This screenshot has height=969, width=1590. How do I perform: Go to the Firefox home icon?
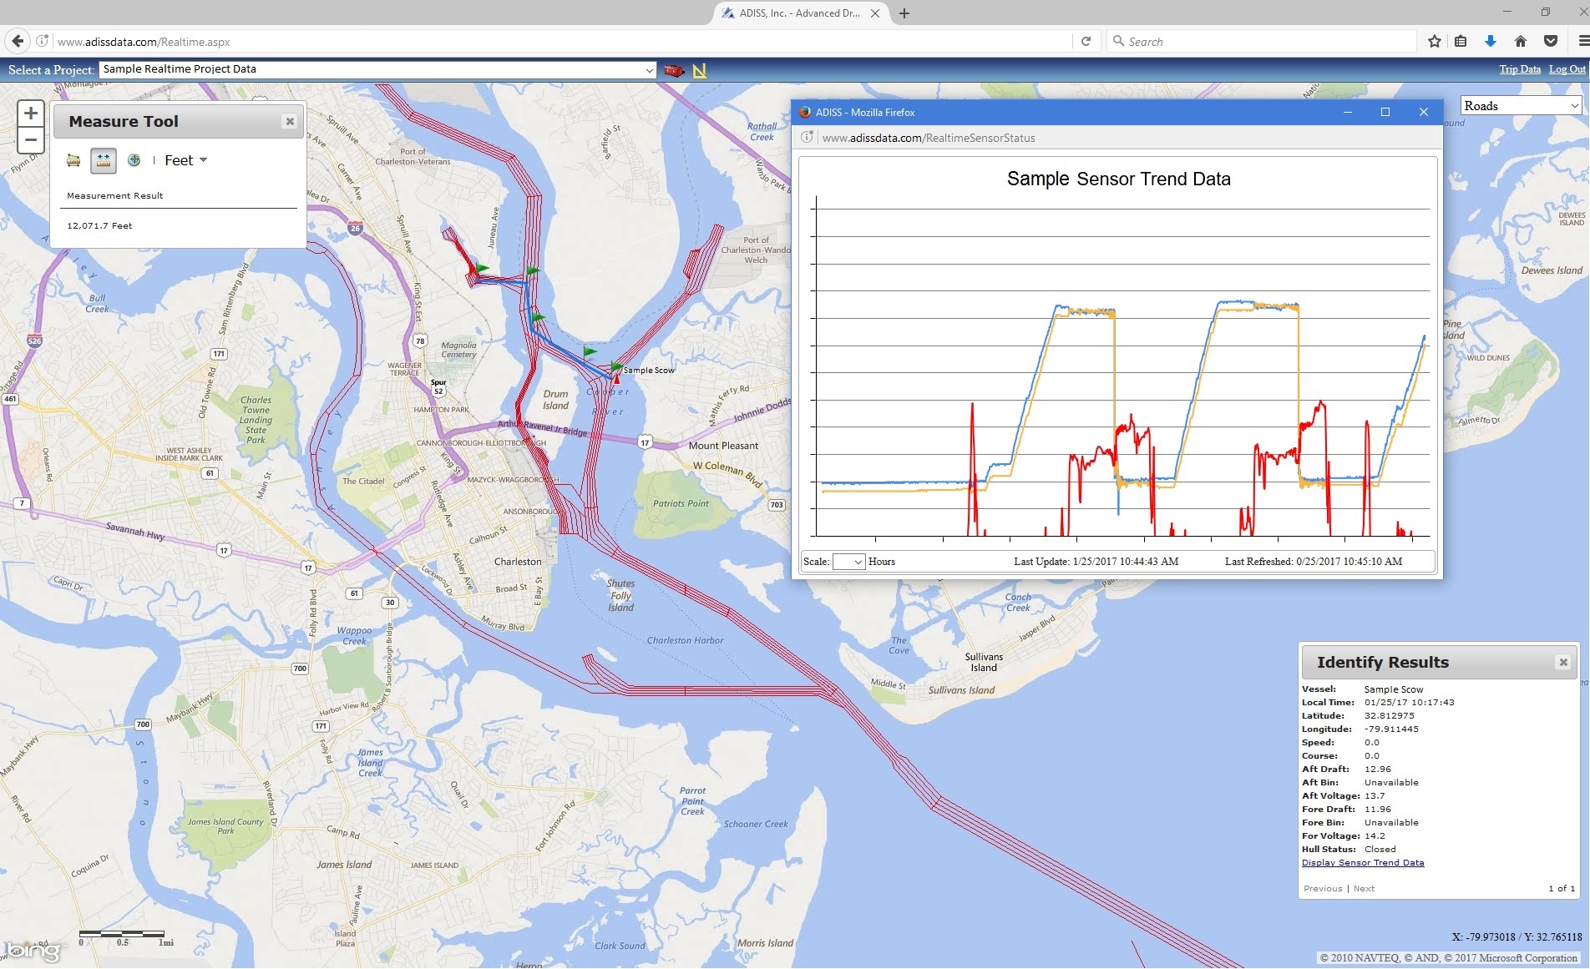coord(1521,41)
